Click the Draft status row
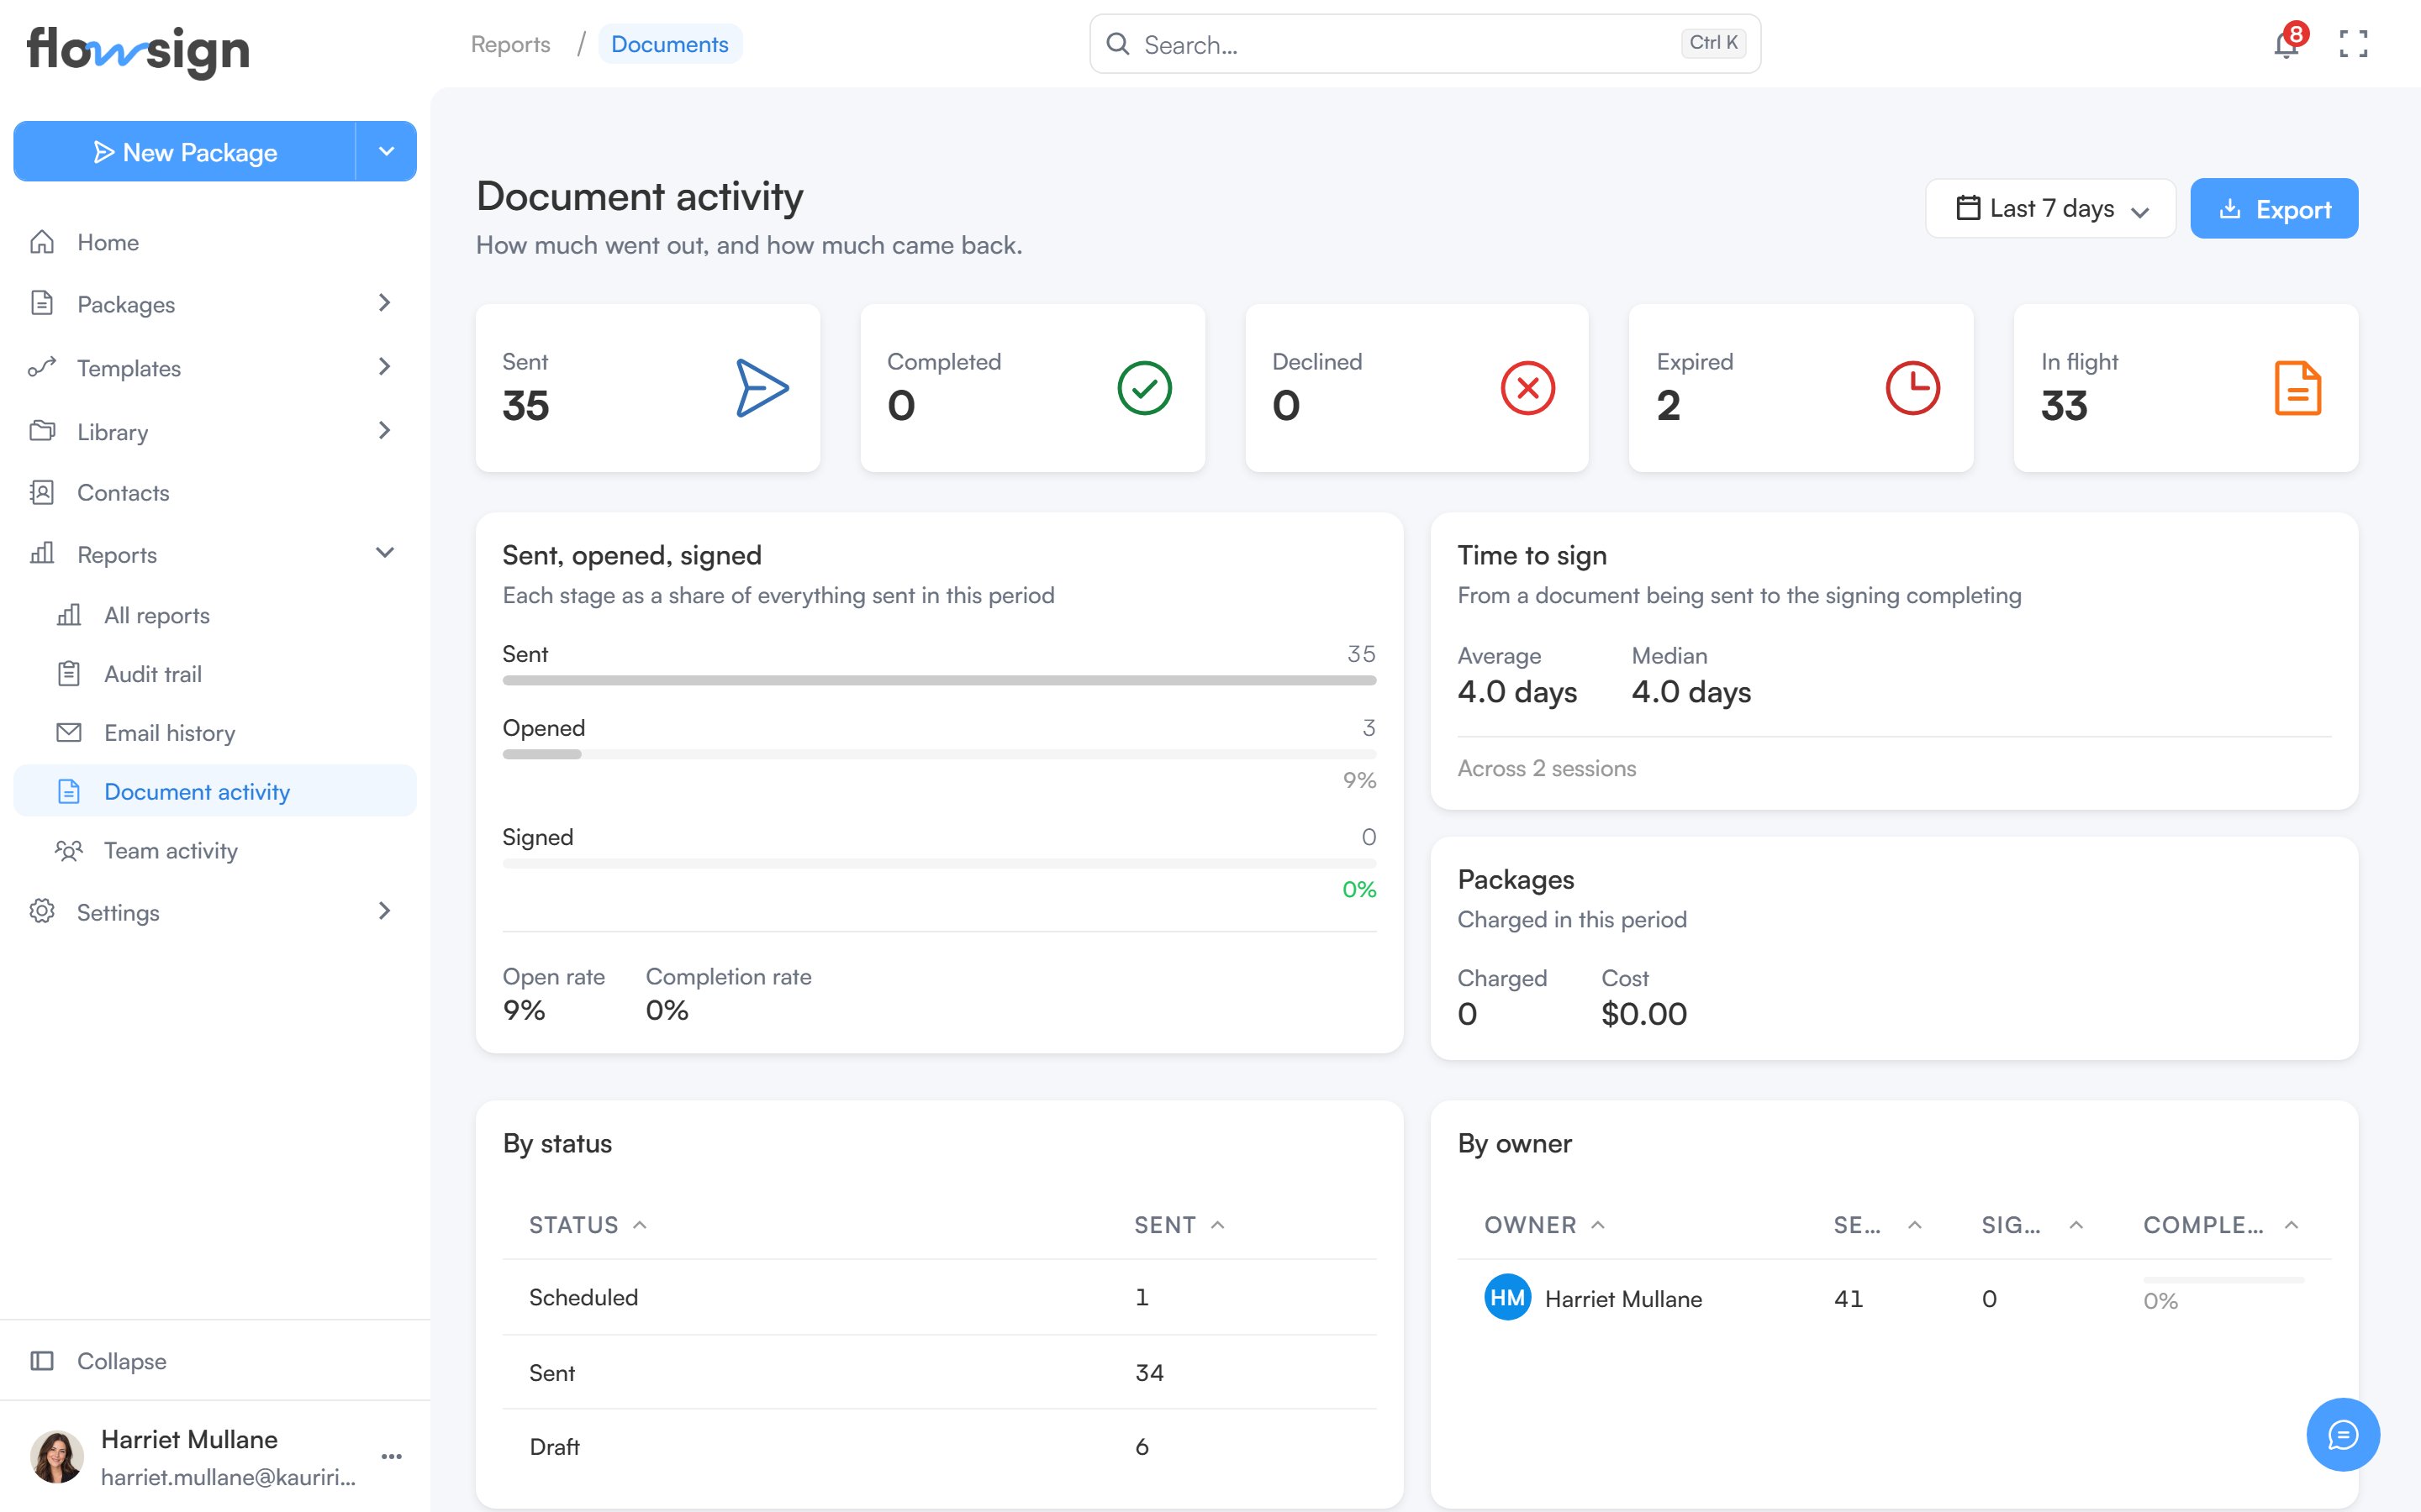This screenshot has height=1512, width=2421. [x=939, y=1447]
